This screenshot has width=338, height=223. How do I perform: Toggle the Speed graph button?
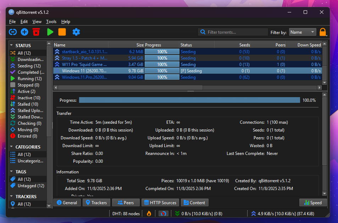pos(313,203)
